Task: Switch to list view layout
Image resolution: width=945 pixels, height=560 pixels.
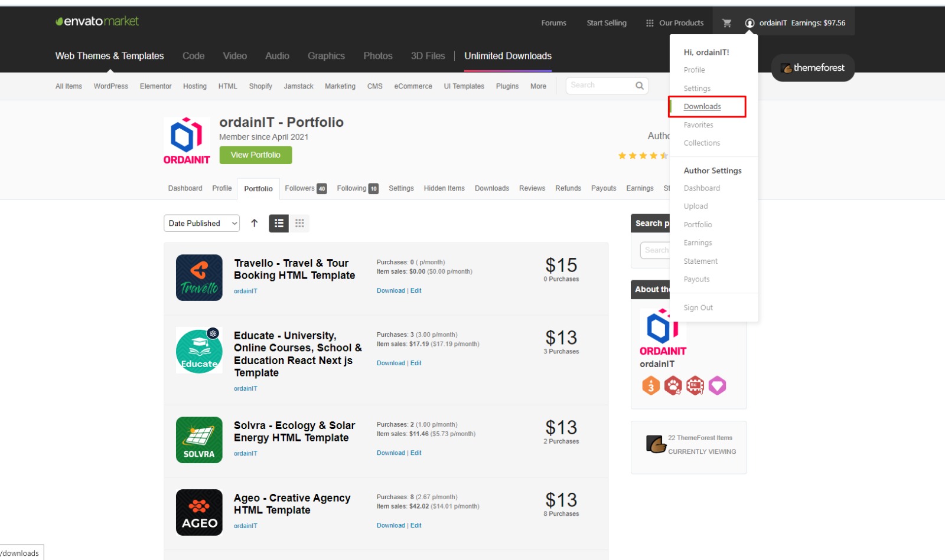Action: click(x=279, y=223)
